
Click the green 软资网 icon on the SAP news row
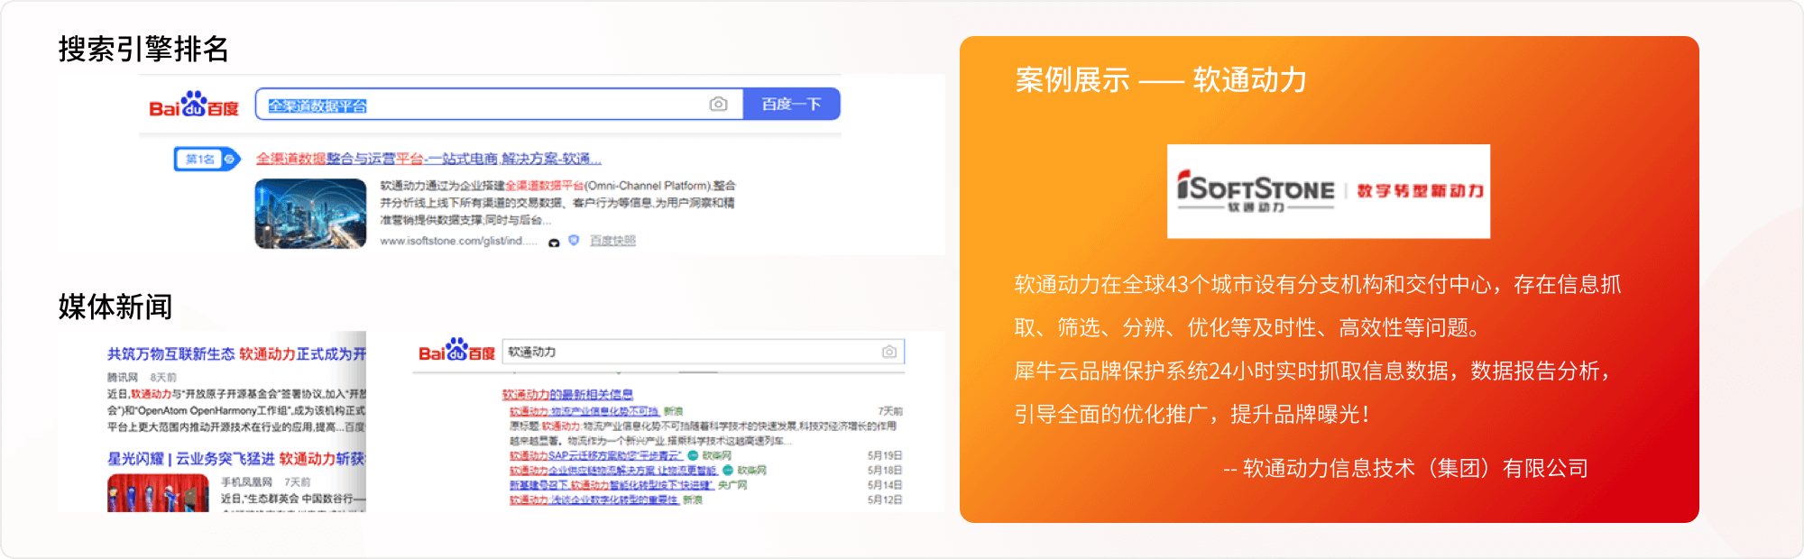point(693,456)
